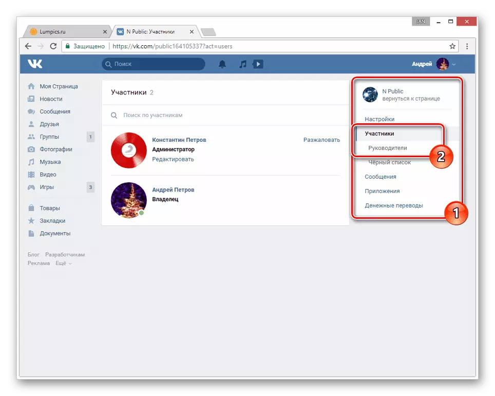The image size is (495, 396).
Task: Click the magnifier icon in member search
Action: [114, 115]
